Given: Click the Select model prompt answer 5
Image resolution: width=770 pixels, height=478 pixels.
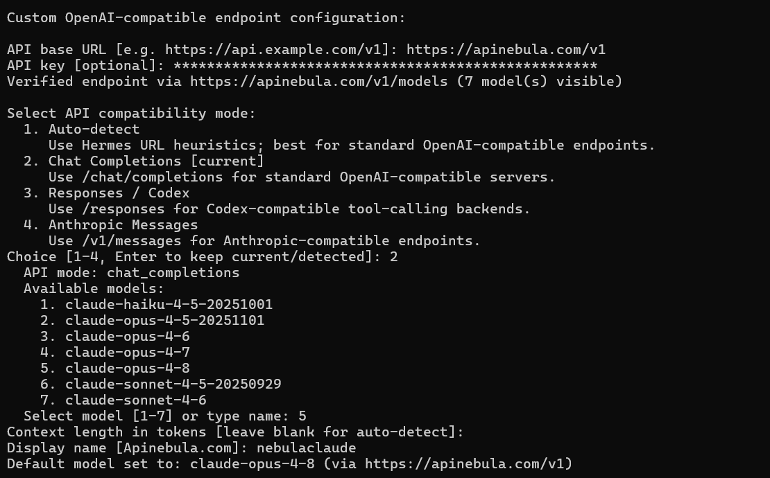Looking at the screenshot, I should 302,416.
